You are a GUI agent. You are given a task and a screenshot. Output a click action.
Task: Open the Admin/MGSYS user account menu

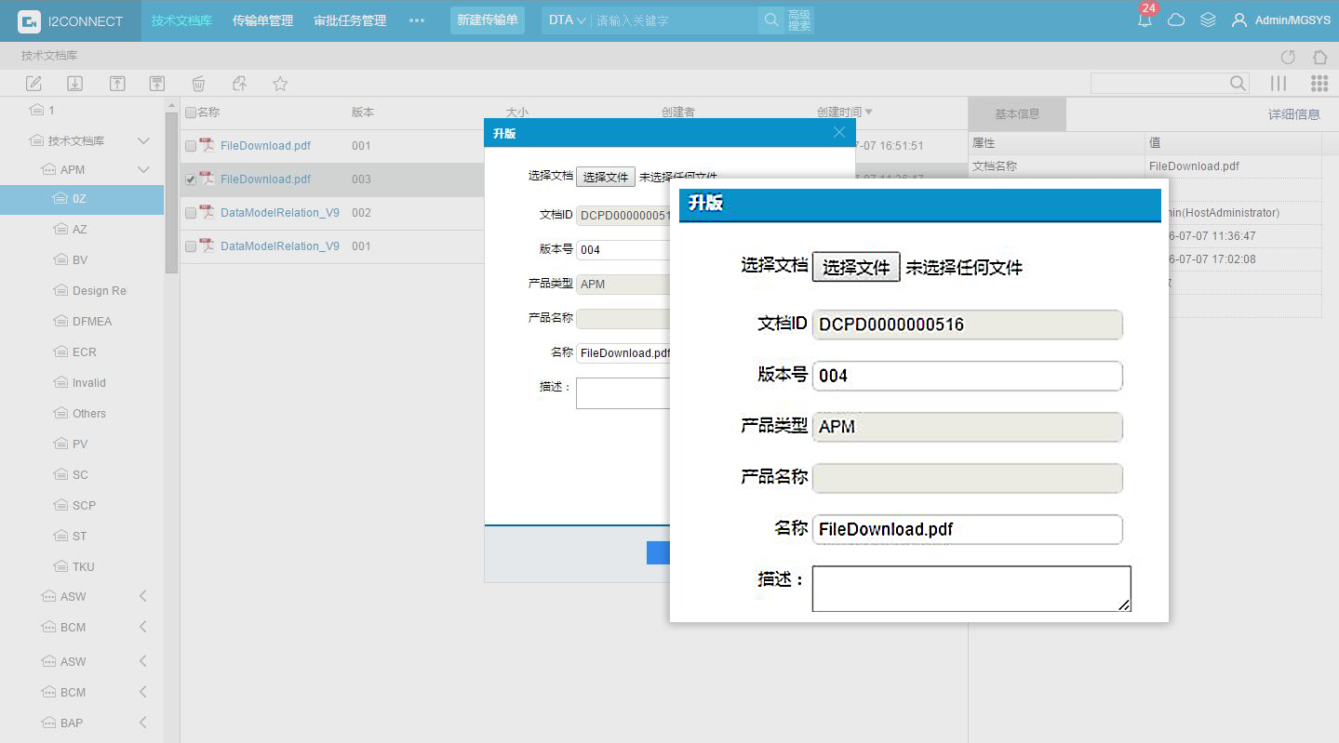[x=1280, y=20]
